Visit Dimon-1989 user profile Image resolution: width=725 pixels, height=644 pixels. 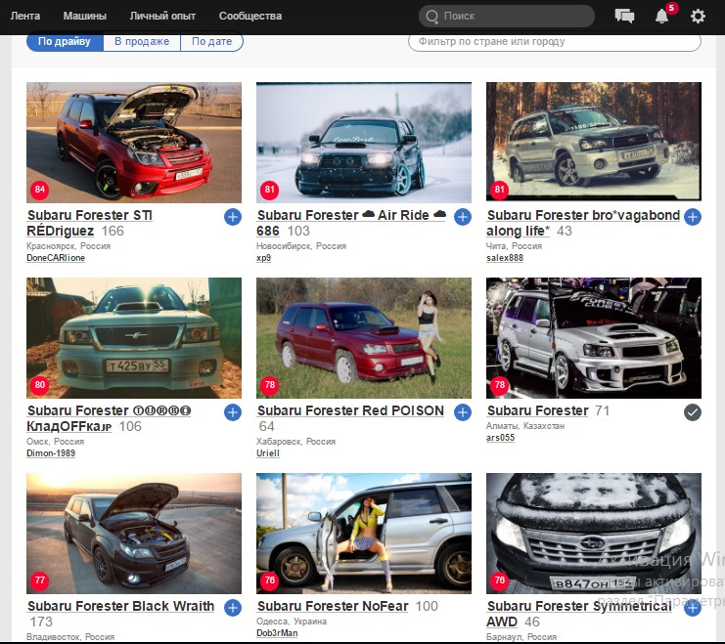tap(51, 453)
